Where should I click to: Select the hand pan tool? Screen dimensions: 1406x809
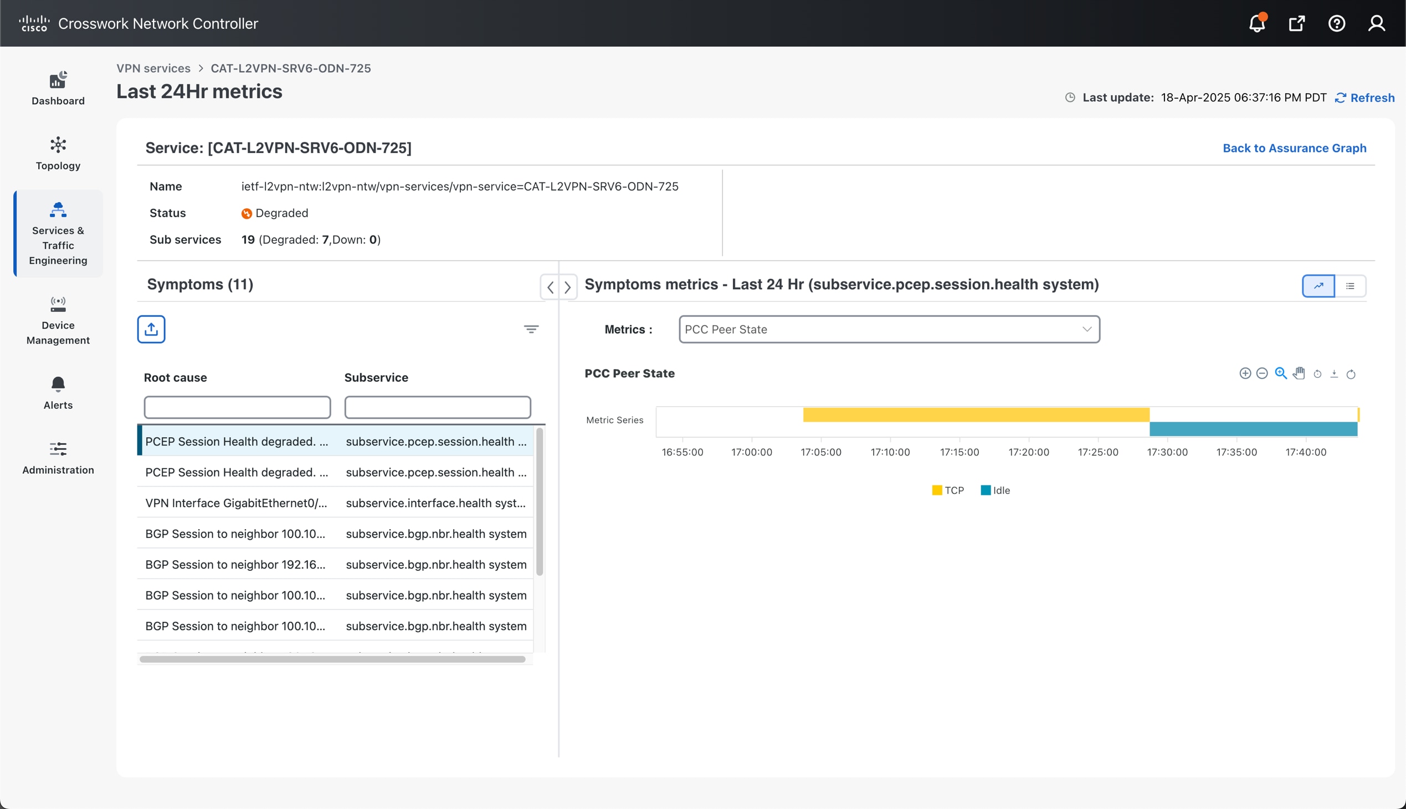1299,373
